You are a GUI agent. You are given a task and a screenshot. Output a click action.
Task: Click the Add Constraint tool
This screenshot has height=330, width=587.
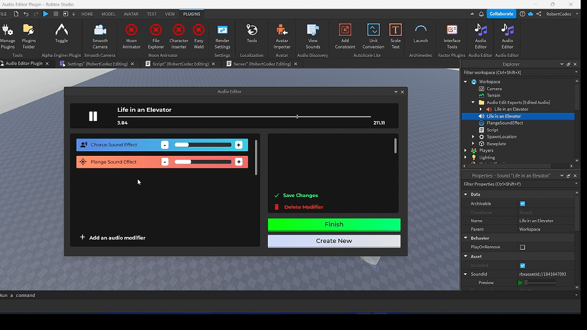345,36
